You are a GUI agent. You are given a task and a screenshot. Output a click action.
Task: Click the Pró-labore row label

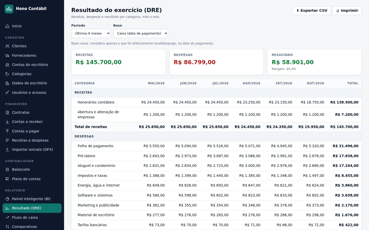tap(86, 156)
